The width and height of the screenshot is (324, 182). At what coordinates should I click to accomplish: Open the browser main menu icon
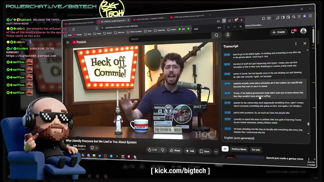pos(310,16)
